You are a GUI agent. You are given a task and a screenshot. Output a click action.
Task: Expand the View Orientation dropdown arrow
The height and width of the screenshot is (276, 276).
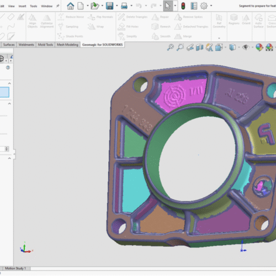click(225, 47)
